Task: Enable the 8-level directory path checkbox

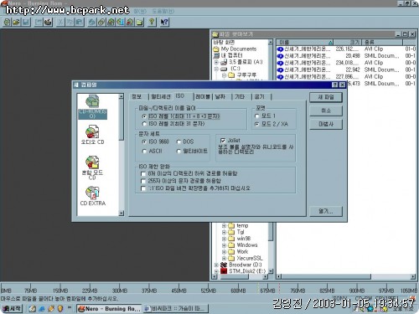Action: point(143,173)
